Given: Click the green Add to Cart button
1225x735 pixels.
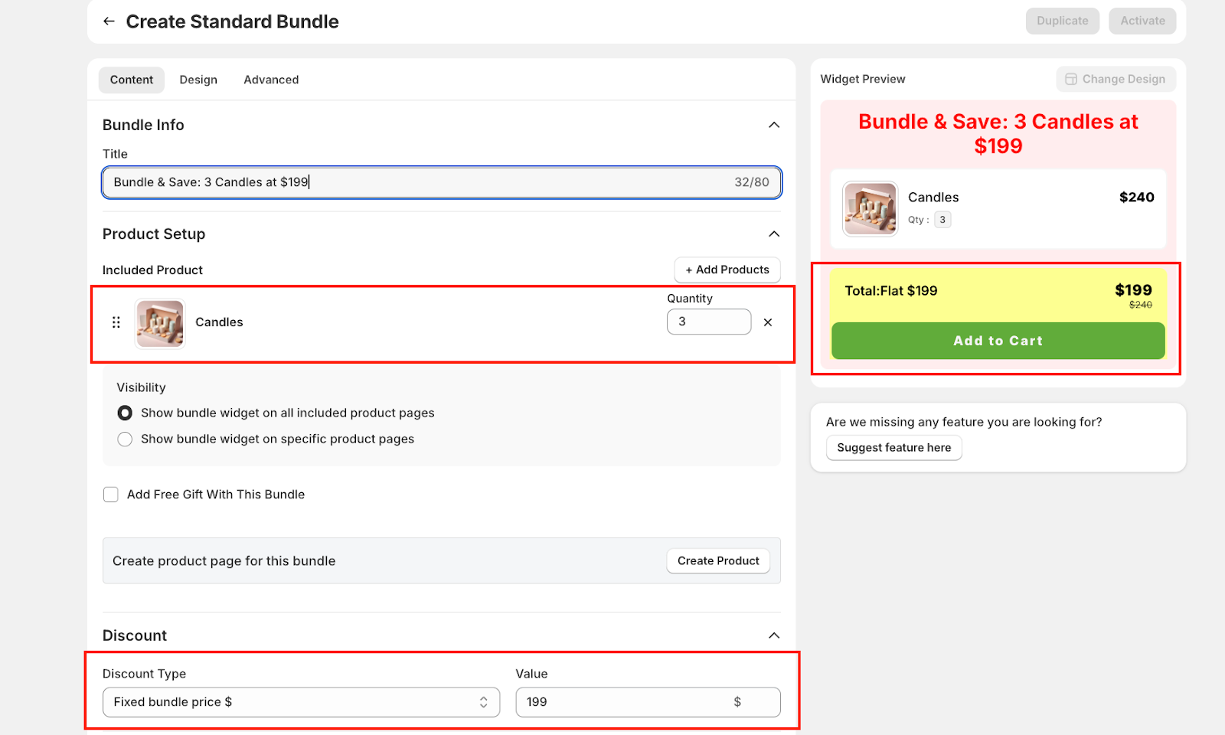Looking at the screenshot, I should pos(998,341).
